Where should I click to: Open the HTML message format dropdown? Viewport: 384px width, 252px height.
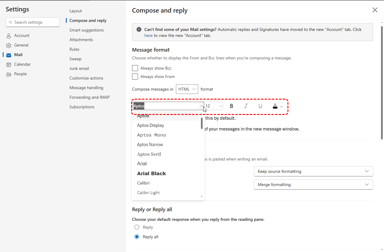(x=187, y=89)
